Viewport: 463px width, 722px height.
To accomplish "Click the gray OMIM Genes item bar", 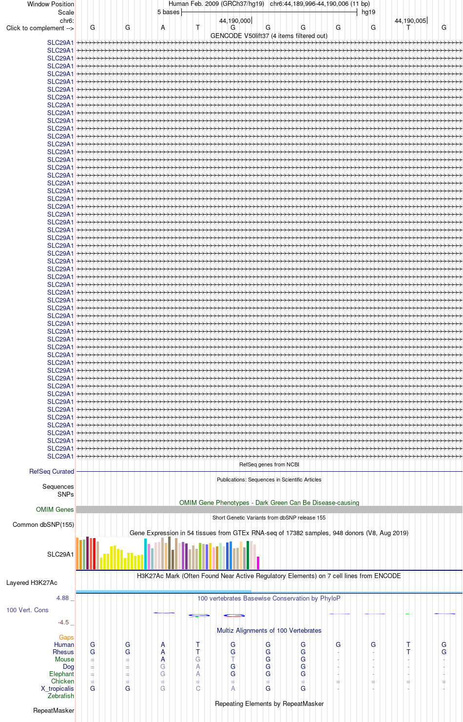I will click(x=269, y=510).
